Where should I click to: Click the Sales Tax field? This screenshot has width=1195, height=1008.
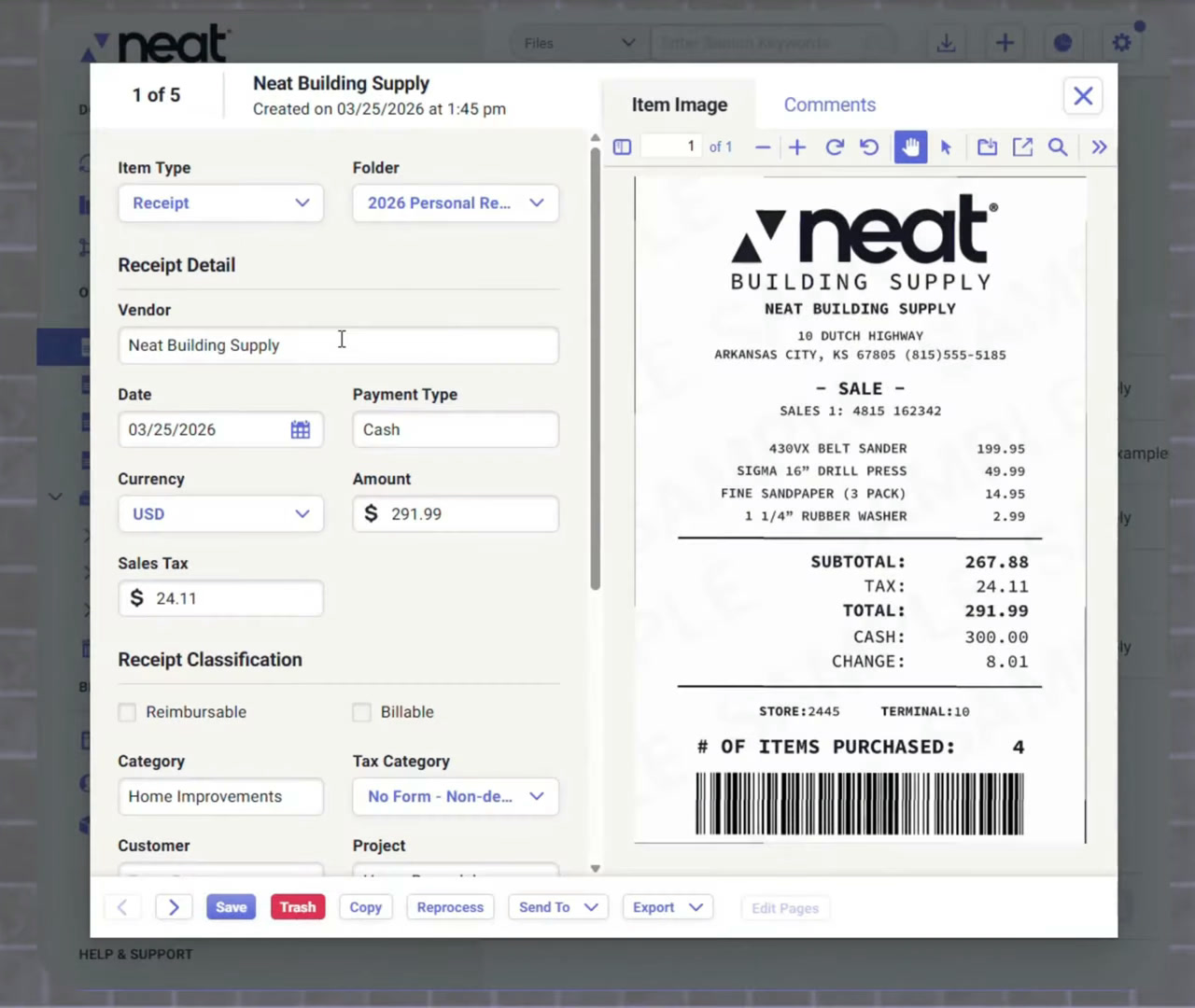pos(220,598)
